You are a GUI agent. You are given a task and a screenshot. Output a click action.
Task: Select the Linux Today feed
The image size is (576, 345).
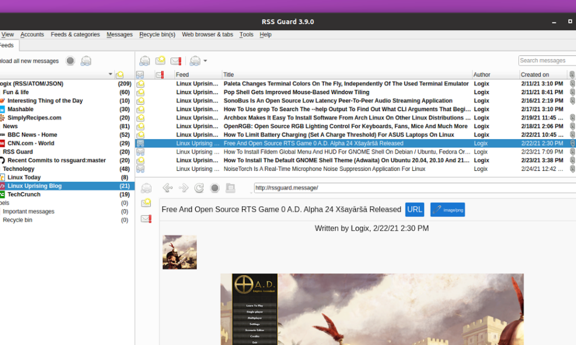click(x=24, y=178)
